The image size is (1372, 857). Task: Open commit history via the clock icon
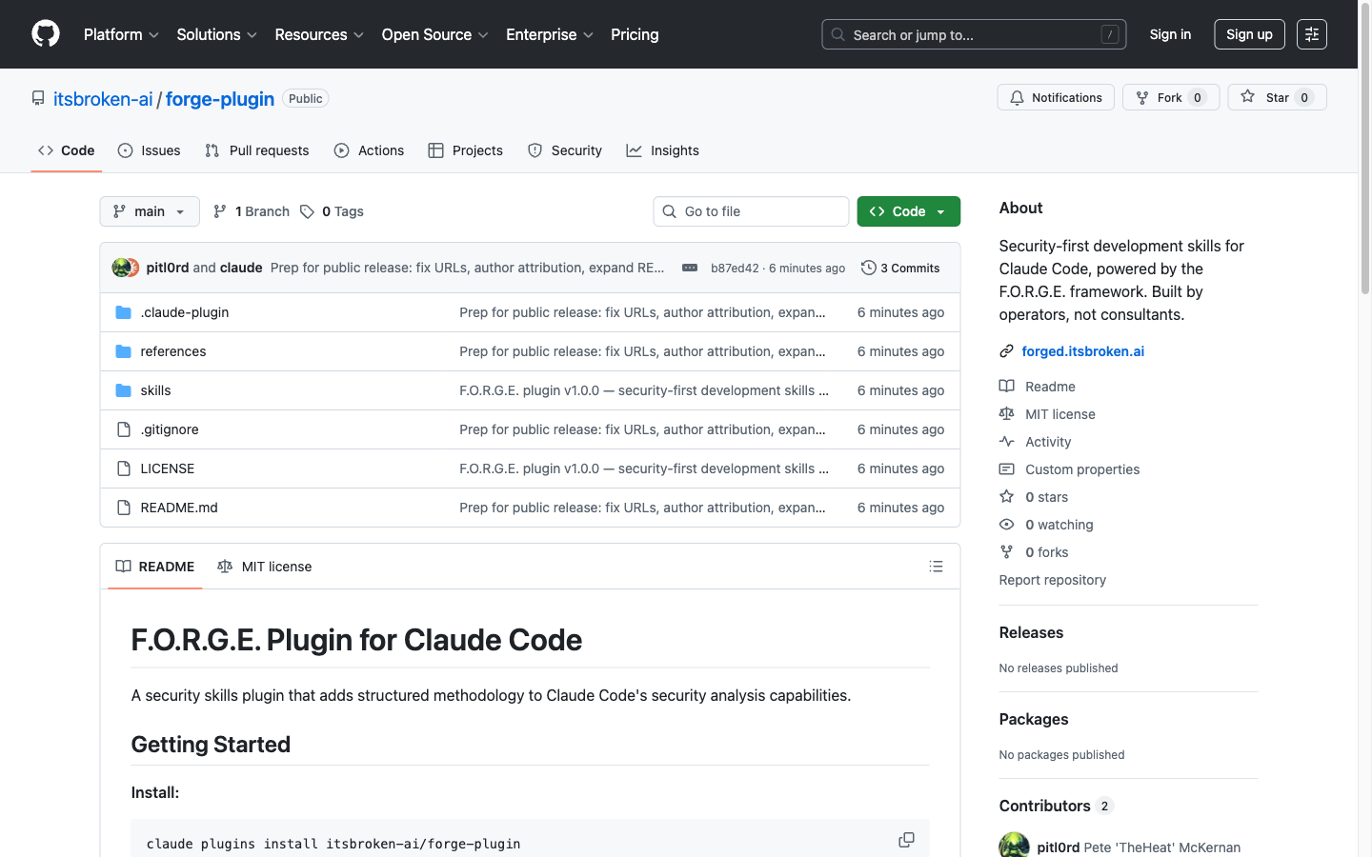coord(868,268)
